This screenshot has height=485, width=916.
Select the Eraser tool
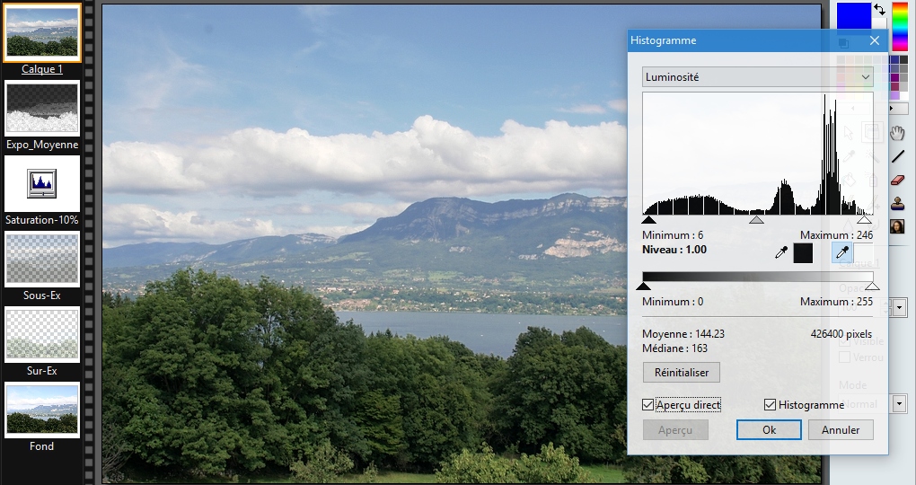pos(898,180)
